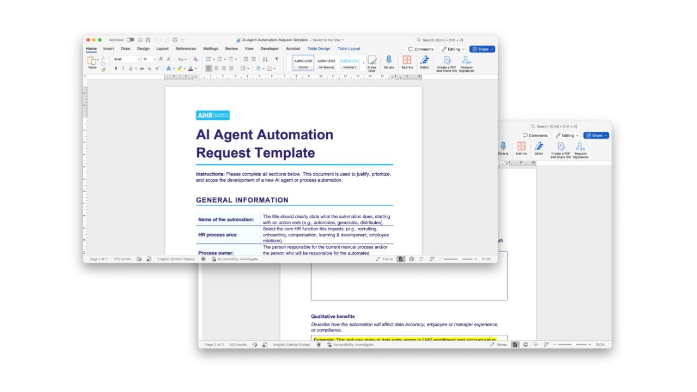
Task: Activate the Format Painter brush
Action: [x=103, y=69]
